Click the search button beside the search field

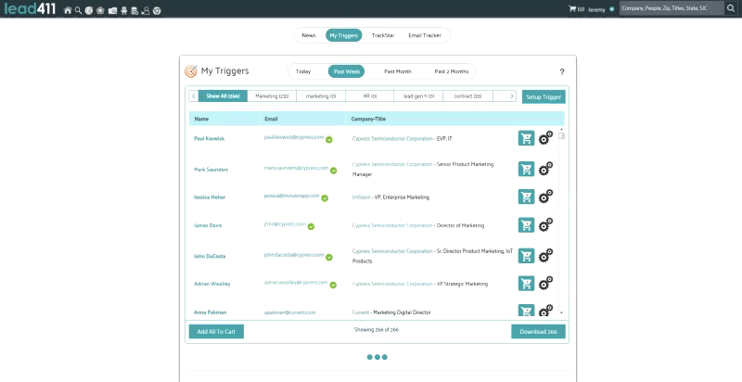(x=731, y=8)
